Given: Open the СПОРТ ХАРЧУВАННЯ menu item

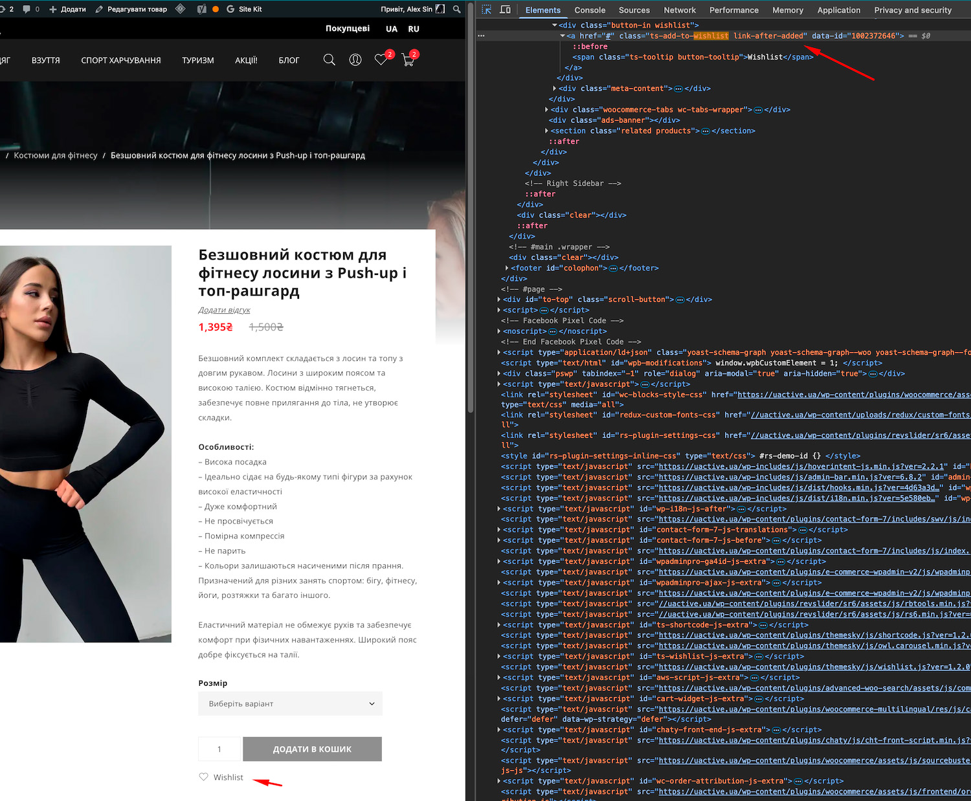Looking at the screenshot, I should click(x=121, y=60).
